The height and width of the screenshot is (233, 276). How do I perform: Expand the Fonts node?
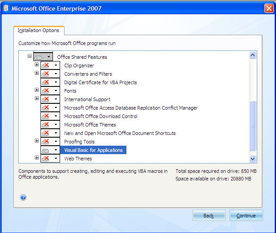pos(37,90)
